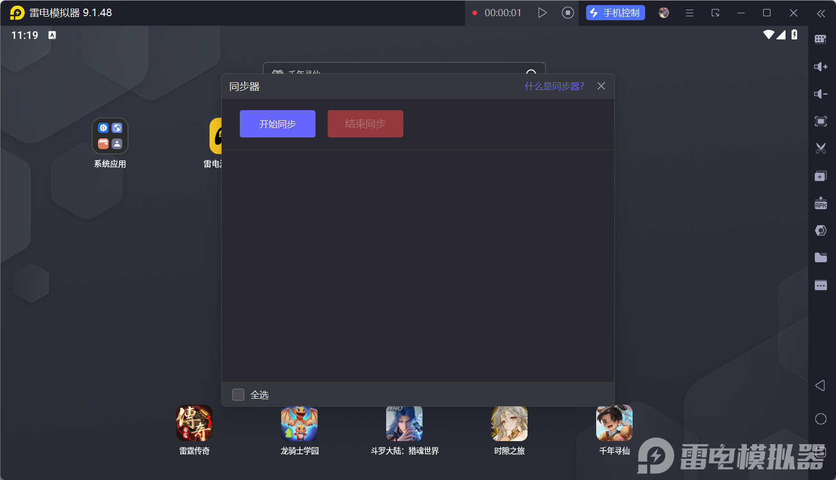This screenshot has height=480, width=836.
Task: Open the APK install tool
Action: (x=821, y=203)
